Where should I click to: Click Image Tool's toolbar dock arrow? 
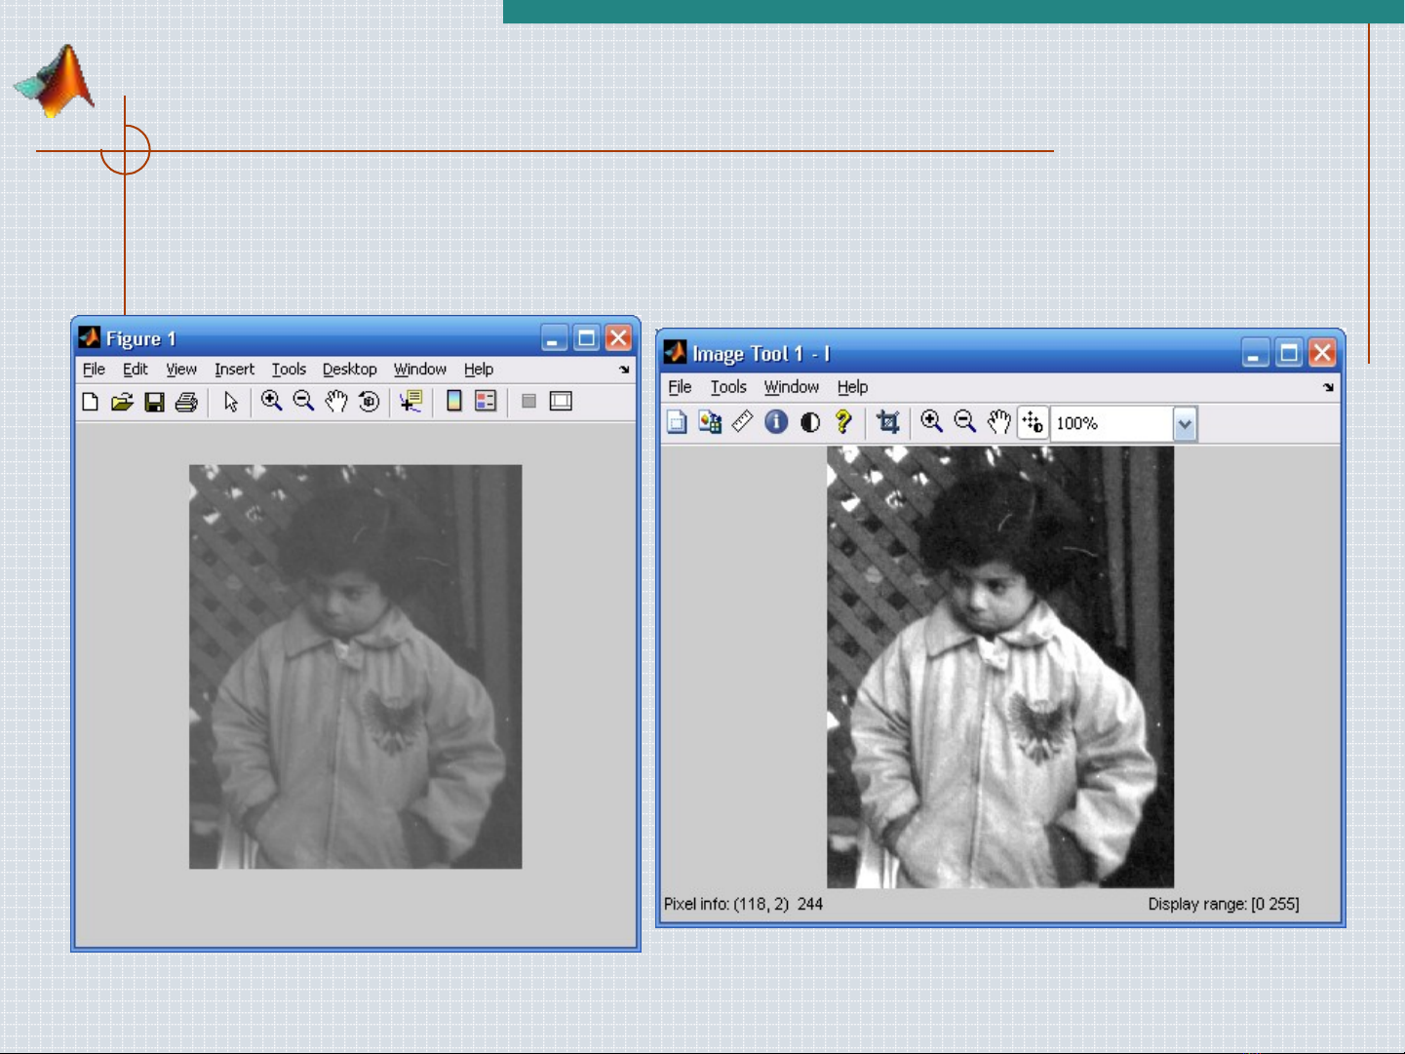click(1328, 388)
